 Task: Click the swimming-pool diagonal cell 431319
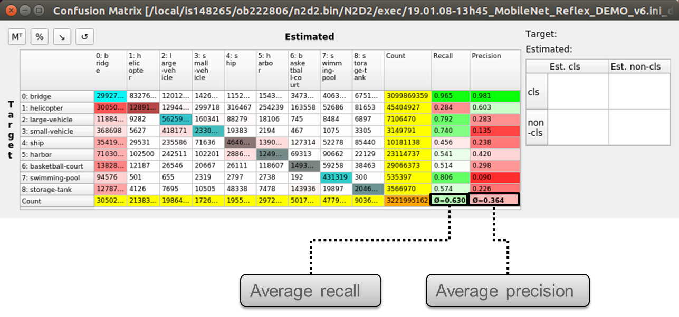pos(336,177)
